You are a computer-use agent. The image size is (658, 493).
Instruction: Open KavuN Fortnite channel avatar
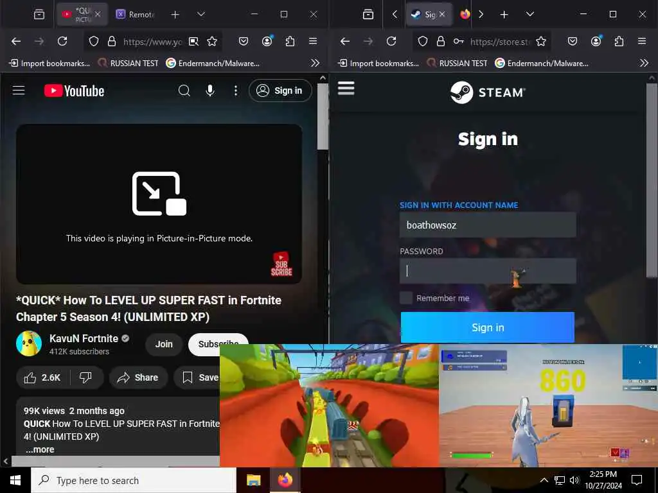(29, 344)
